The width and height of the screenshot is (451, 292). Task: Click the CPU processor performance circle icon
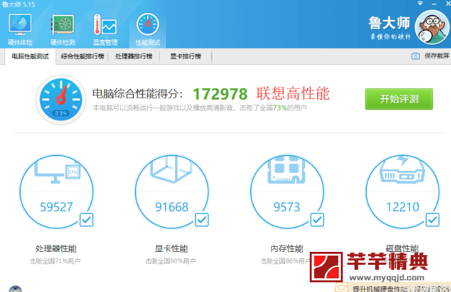click(56, 192)
